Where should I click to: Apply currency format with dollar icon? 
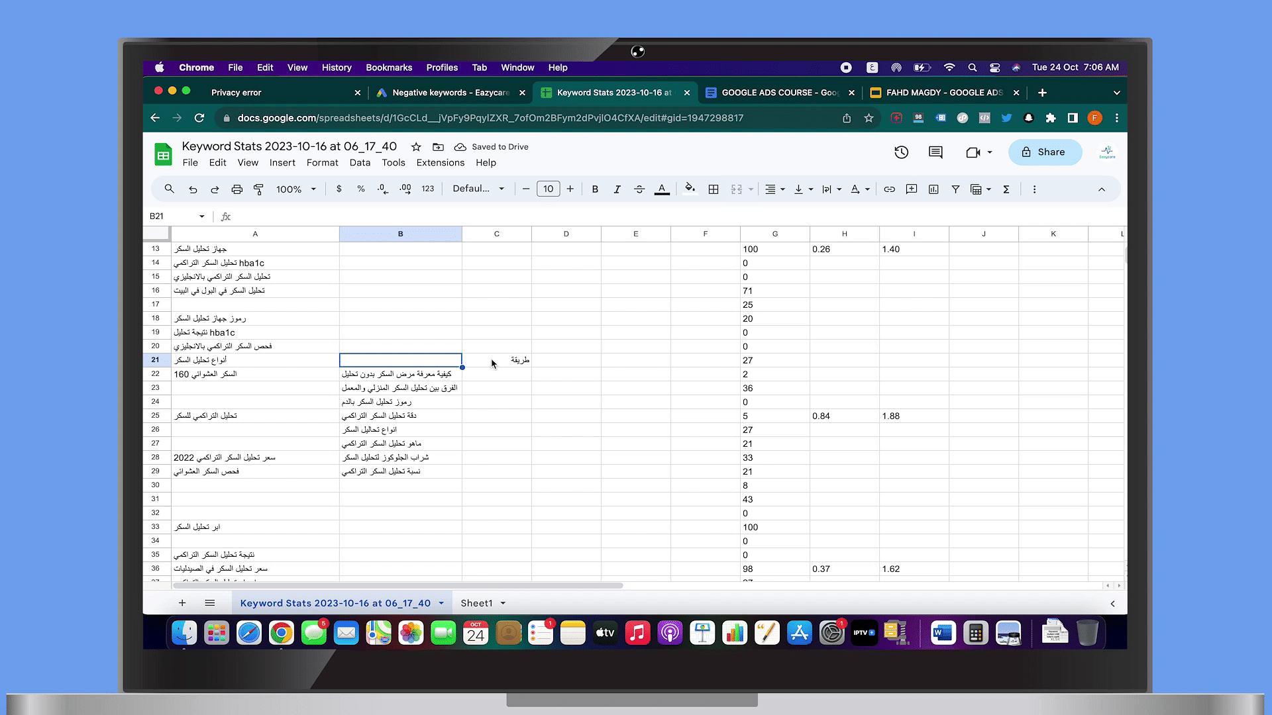click(x=339, y=189)
